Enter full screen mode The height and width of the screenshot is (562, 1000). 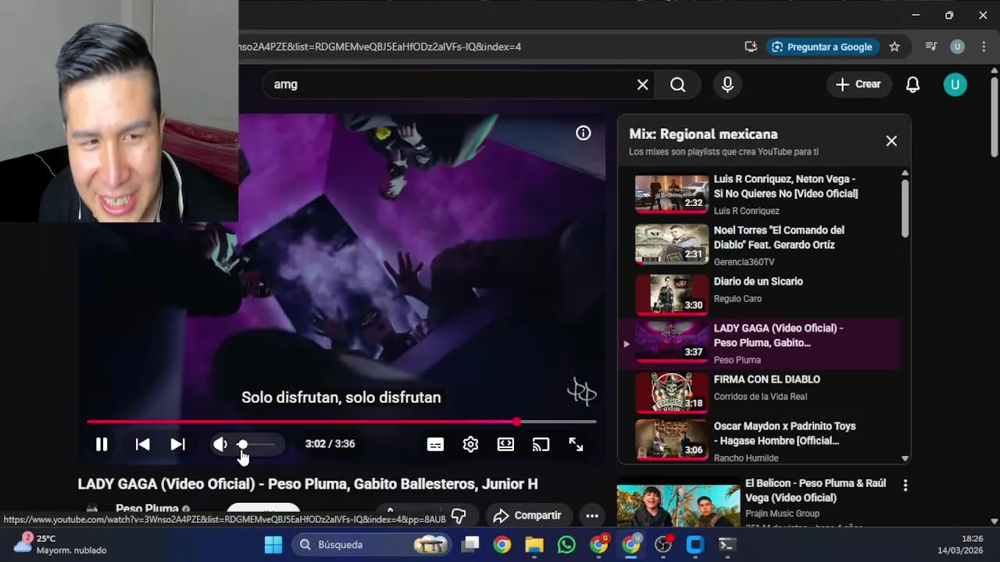coord(576,444)
